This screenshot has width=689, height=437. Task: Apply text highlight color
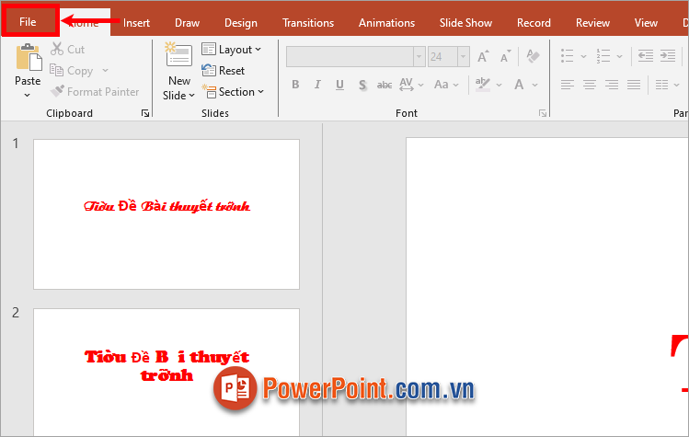(483, 84)
